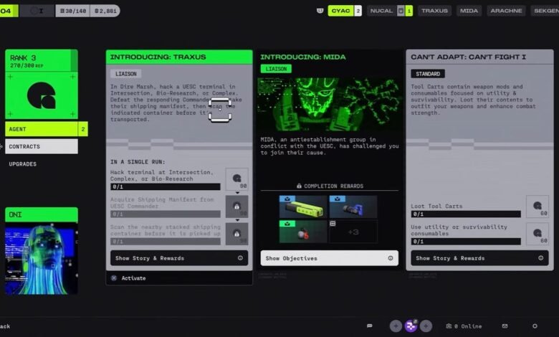This screenshot has height=337, width=559.
Task: Click the dark tab next to the 04 badge
Action: click(37, 11)
